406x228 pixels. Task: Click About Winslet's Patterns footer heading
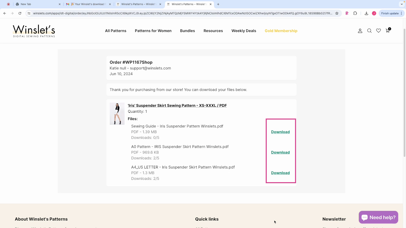[x=41, y=219]
